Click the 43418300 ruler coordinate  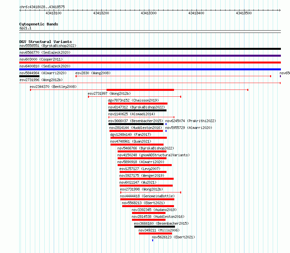(149, 13)
